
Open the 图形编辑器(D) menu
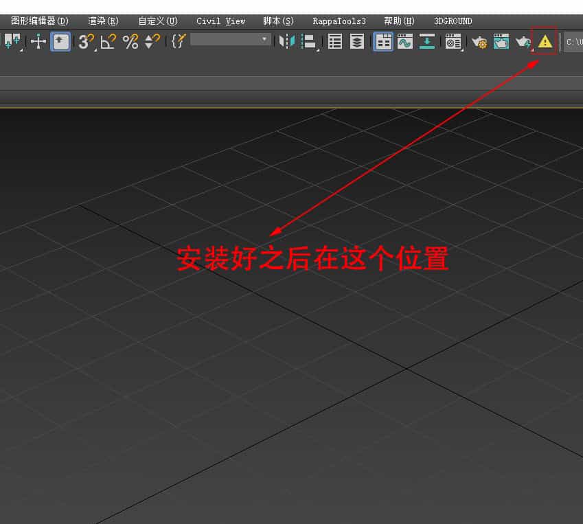click(40, 21)
